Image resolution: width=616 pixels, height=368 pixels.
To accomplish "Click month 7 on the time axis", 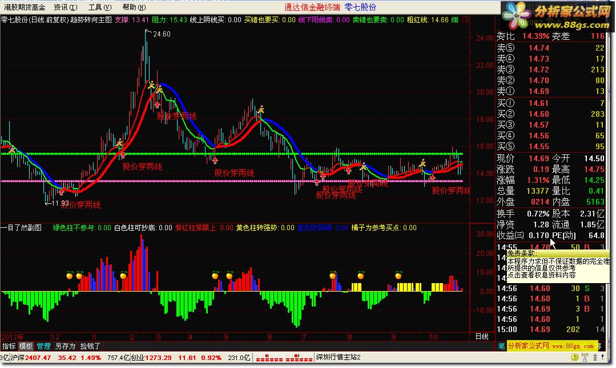I will click(x=304, y=337).
